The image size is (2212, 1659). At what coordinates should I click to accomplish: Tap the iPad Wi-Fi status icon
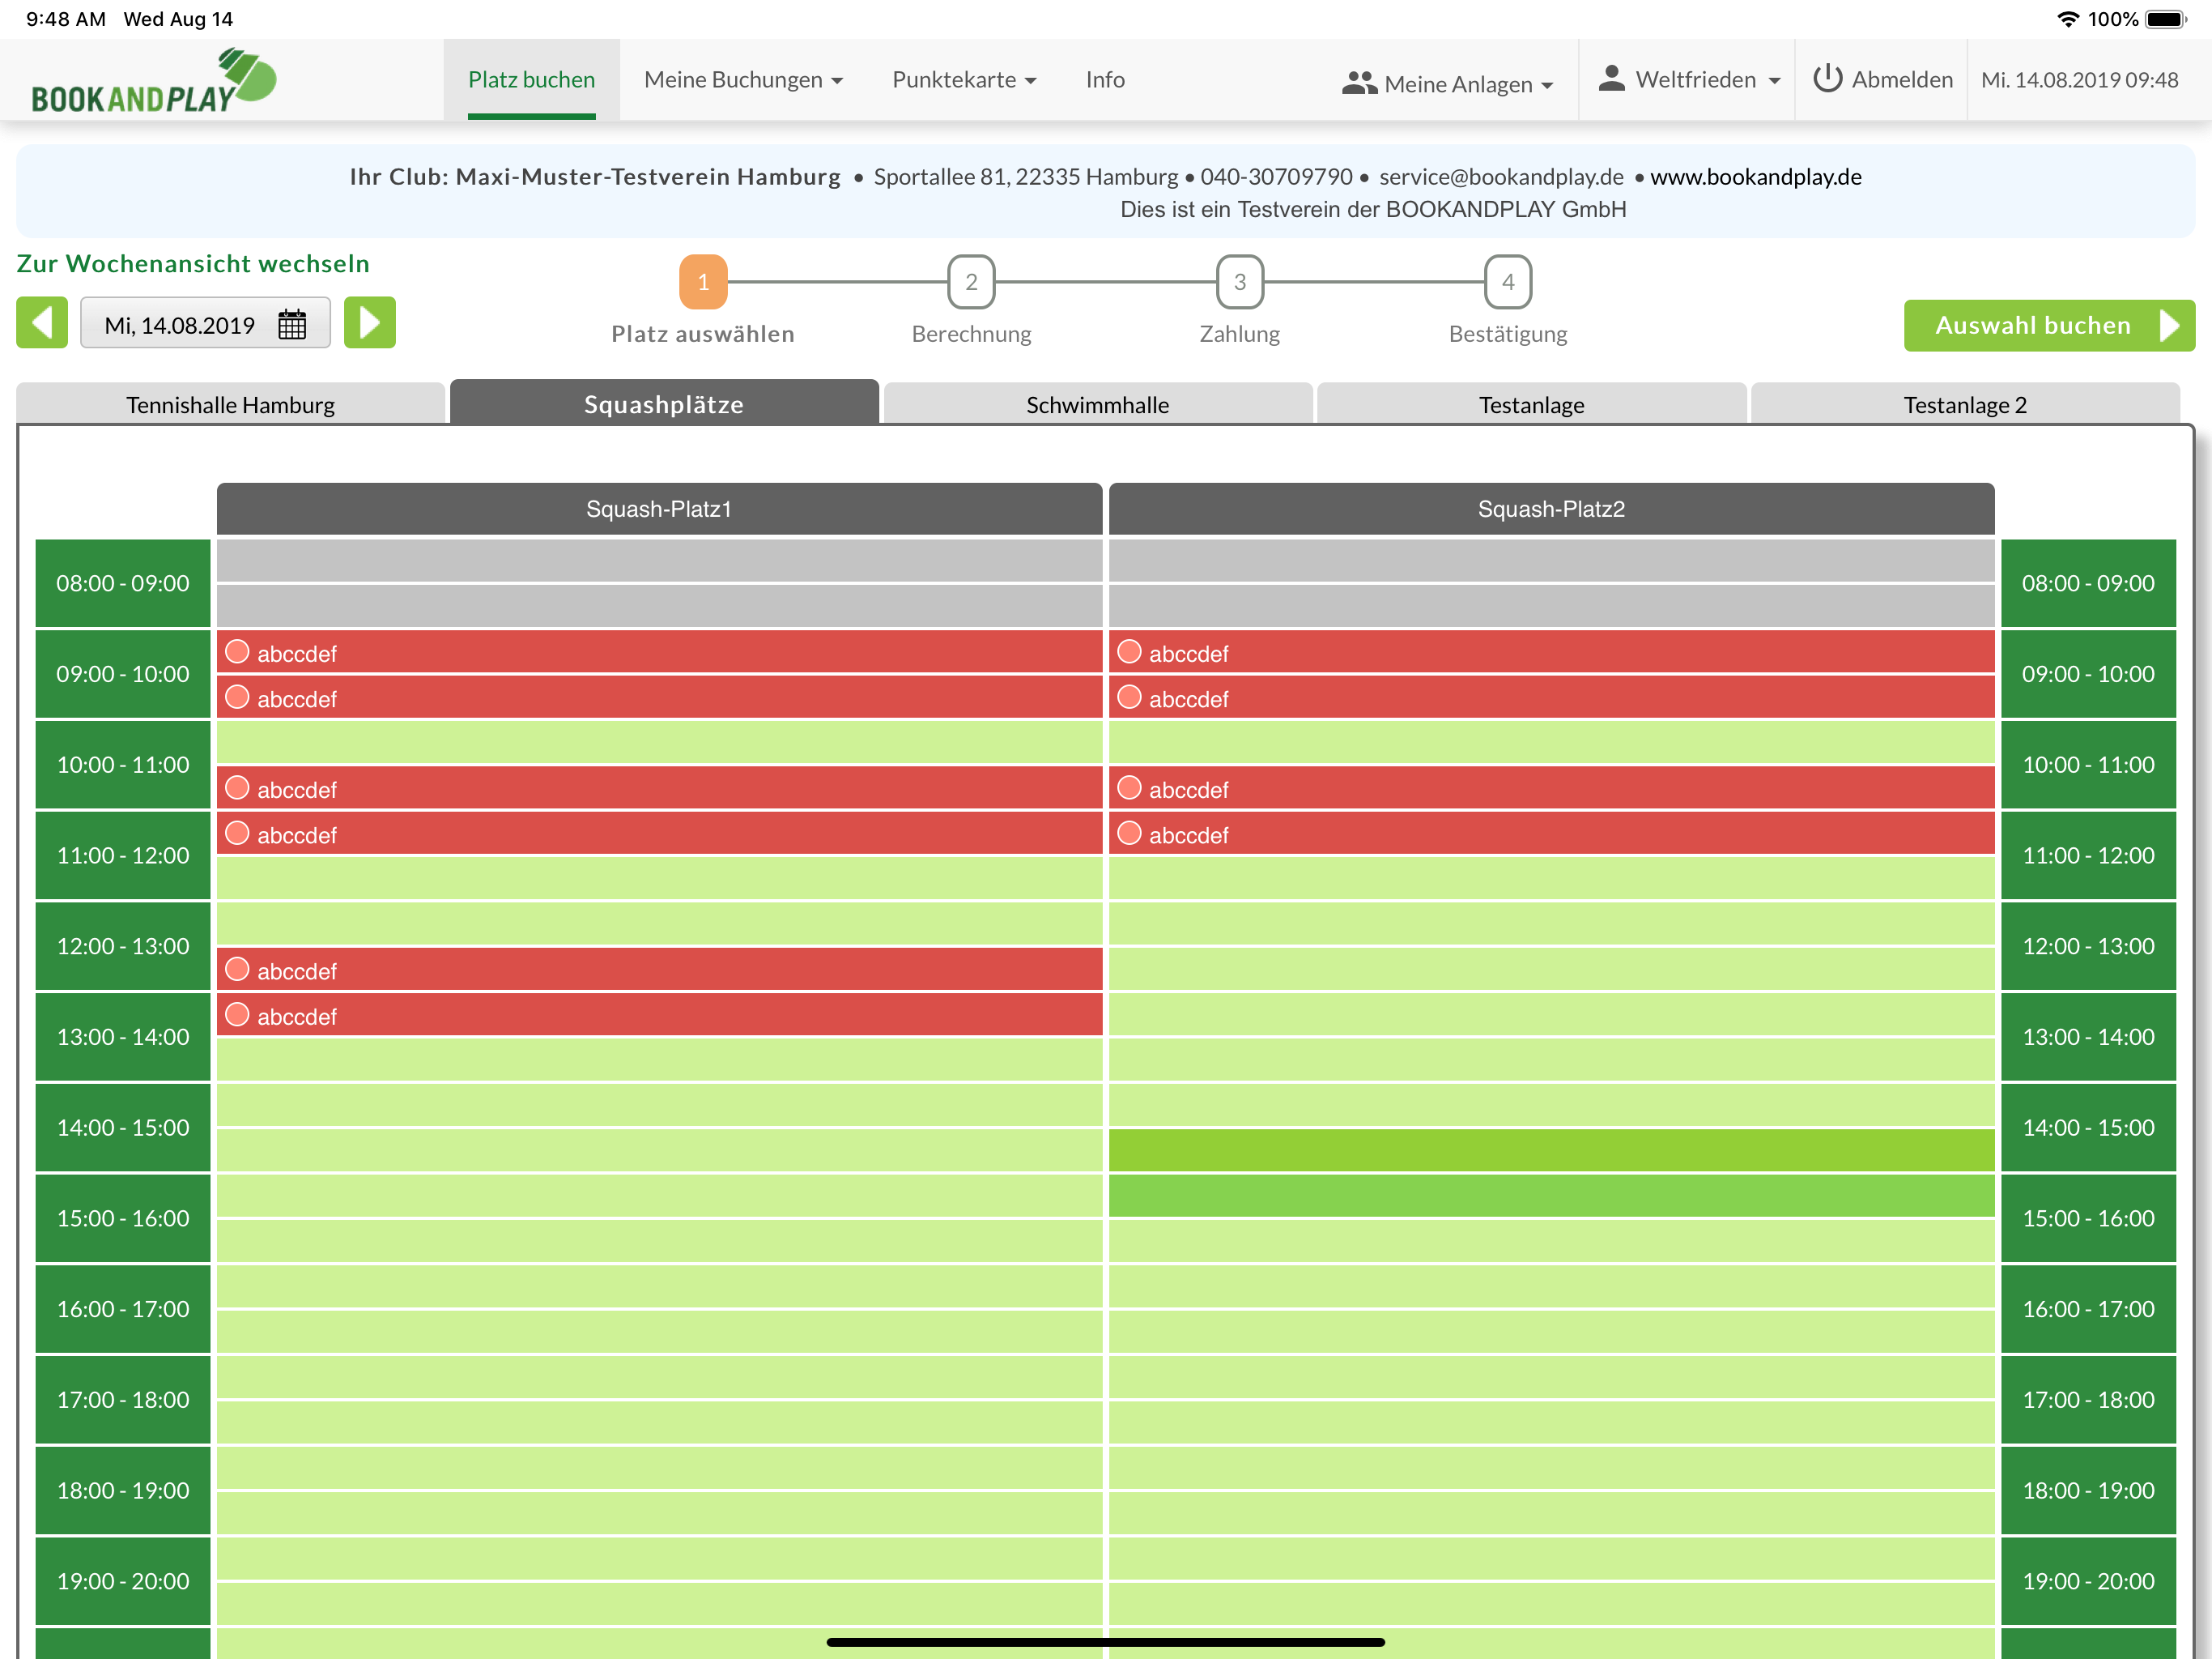[2068, 19]
